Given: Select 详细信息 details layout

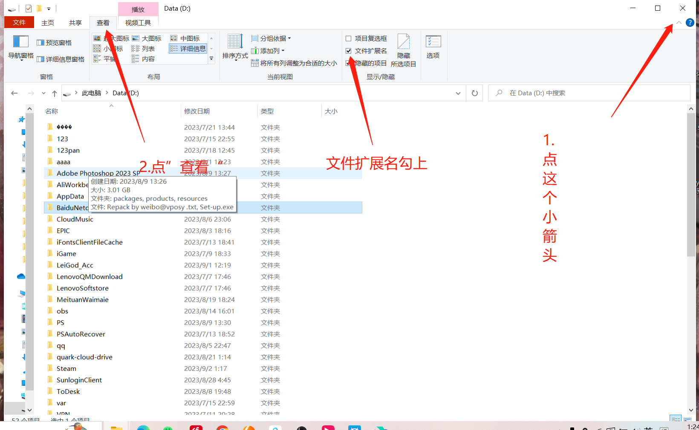Looking at the screenshot, I should tap(188, 49).
